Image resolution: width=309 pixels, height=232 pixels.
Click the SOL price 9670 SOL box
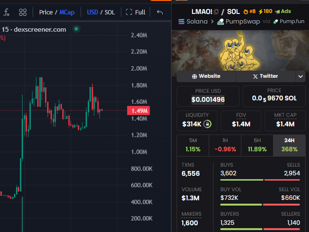coord(274,96)
